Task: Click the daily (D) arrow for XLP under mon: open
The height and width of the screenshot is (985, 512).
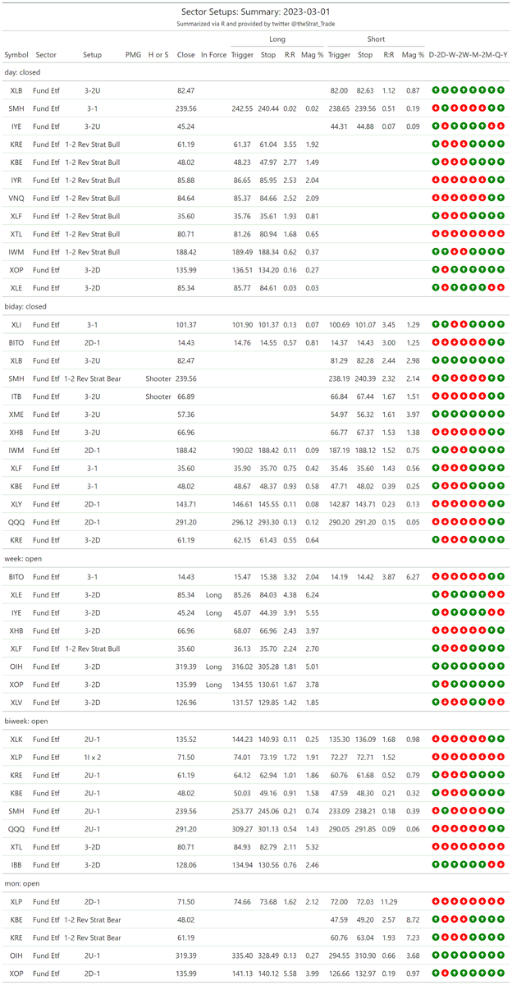Action: pyautogui.click(x=436, y=901)
